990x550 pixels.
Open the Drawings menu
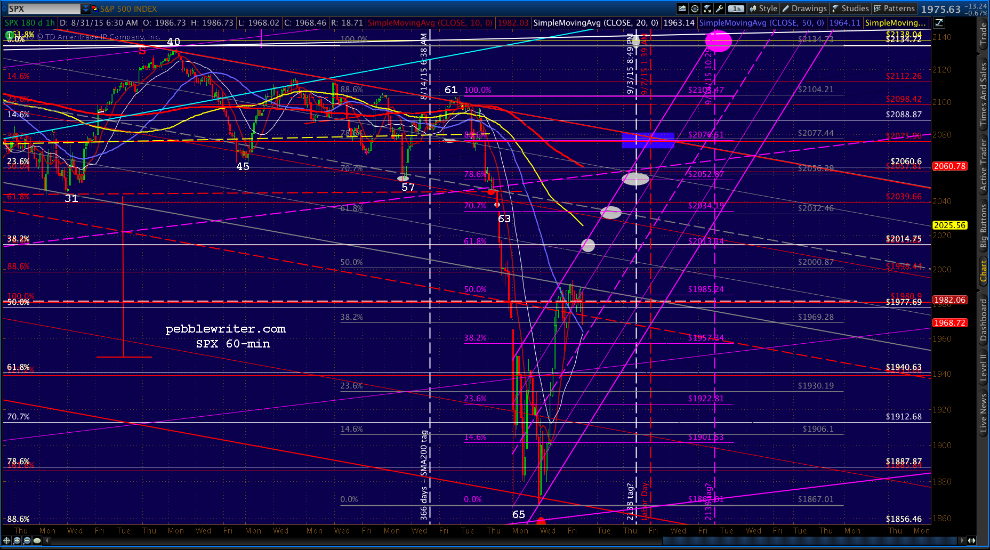(804, 9)
